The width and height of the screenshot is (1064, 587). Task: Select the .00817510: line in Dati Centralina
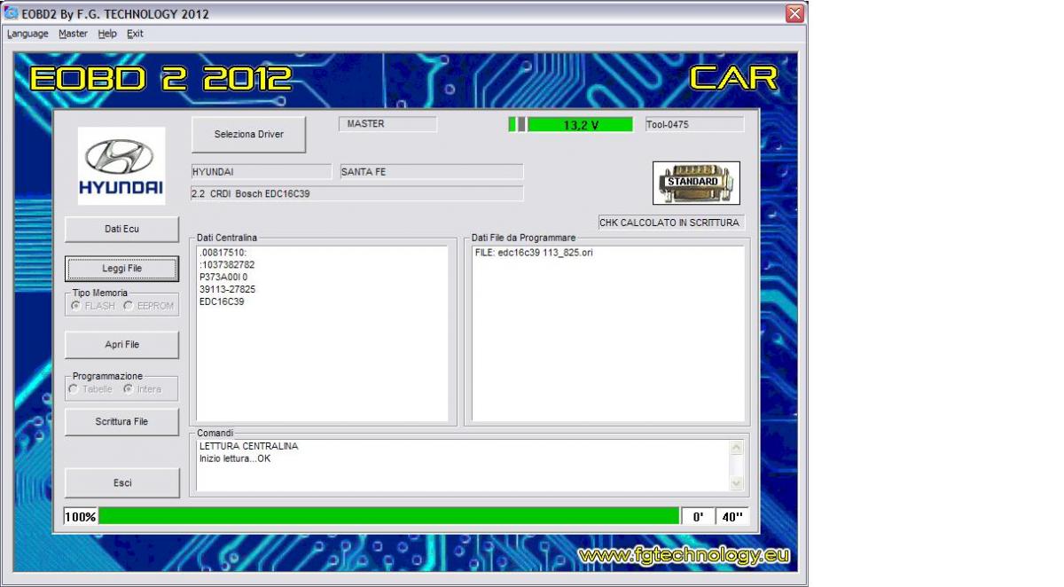coord(223,252)
